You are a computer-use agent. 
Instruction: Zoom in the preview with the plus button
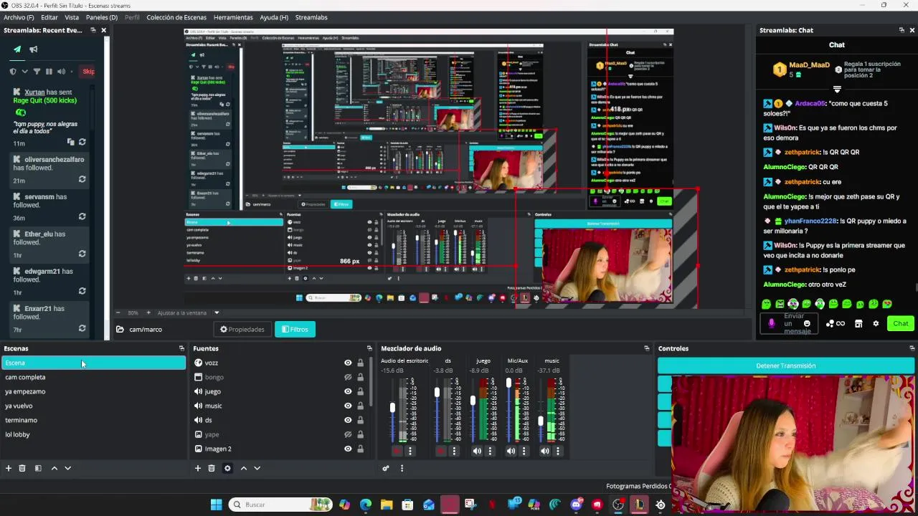149,313
